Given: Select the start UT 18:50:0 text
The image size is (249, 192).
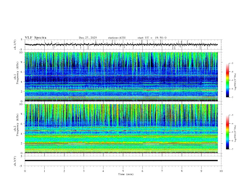Looking at the screenshot, I should (x=152, y=38).
